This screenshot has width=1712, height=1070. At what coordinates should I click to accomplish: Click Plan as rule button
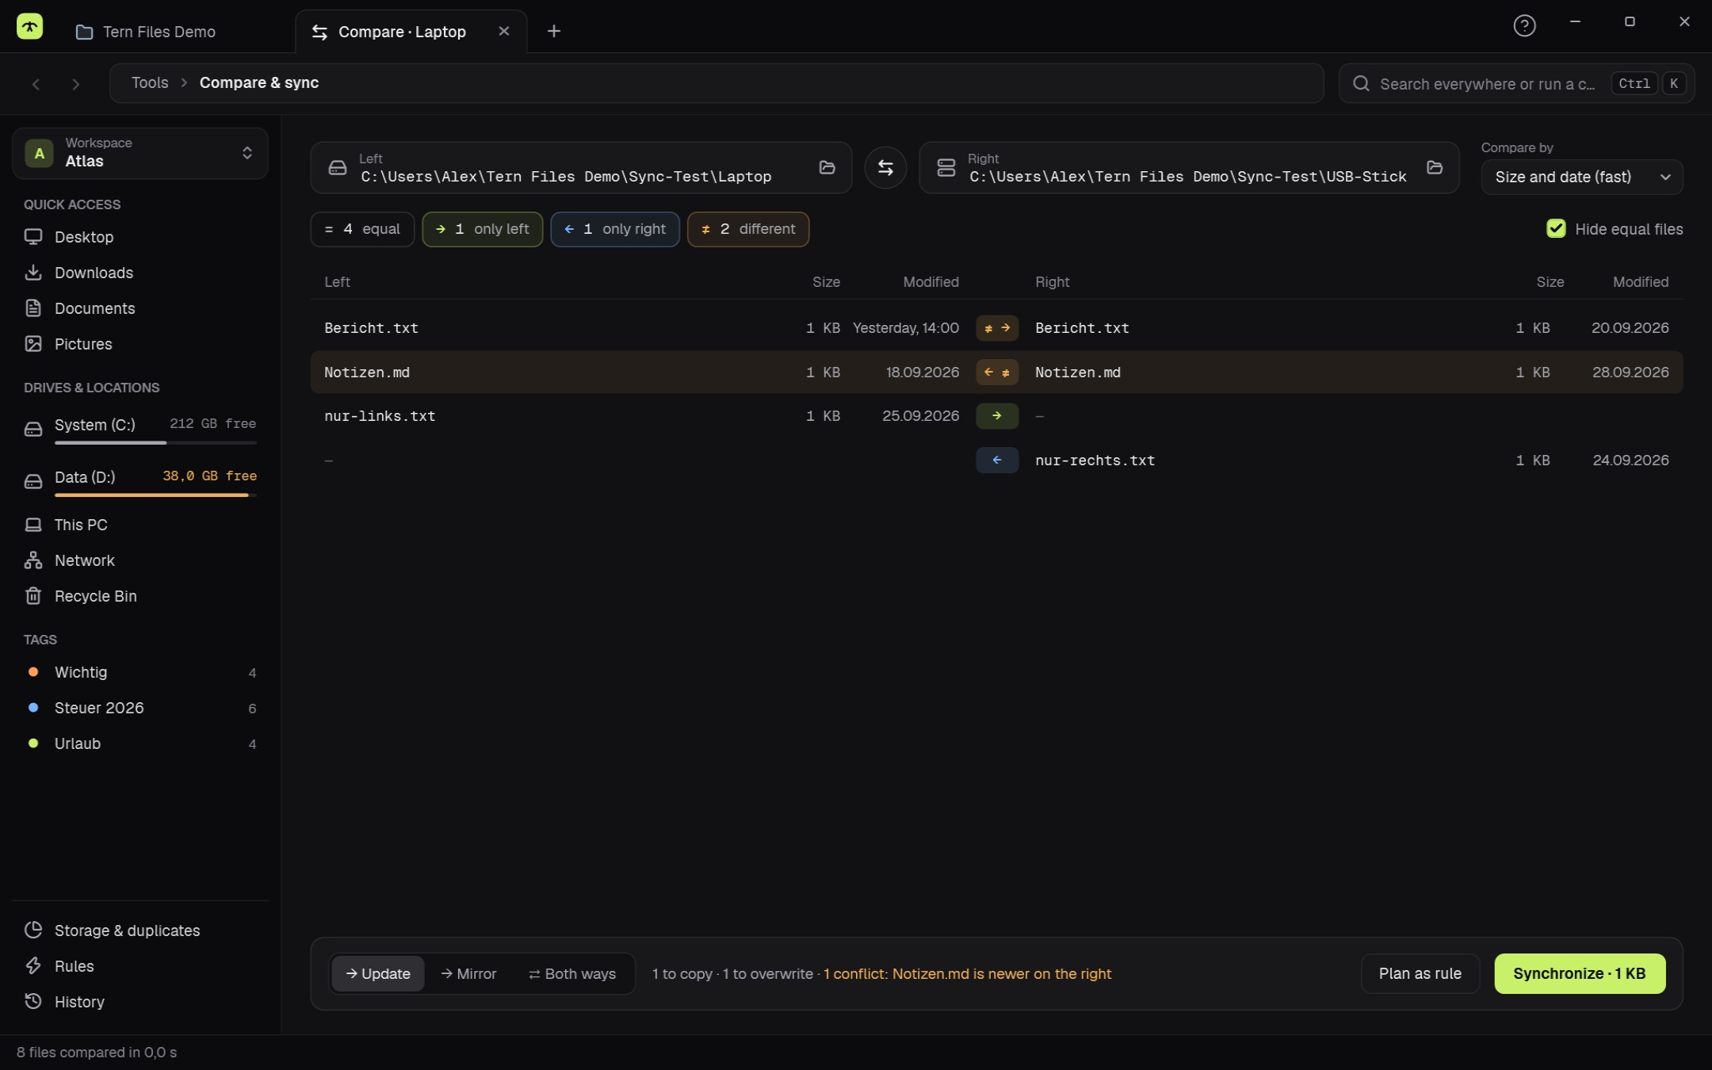tap(1420, 973)
